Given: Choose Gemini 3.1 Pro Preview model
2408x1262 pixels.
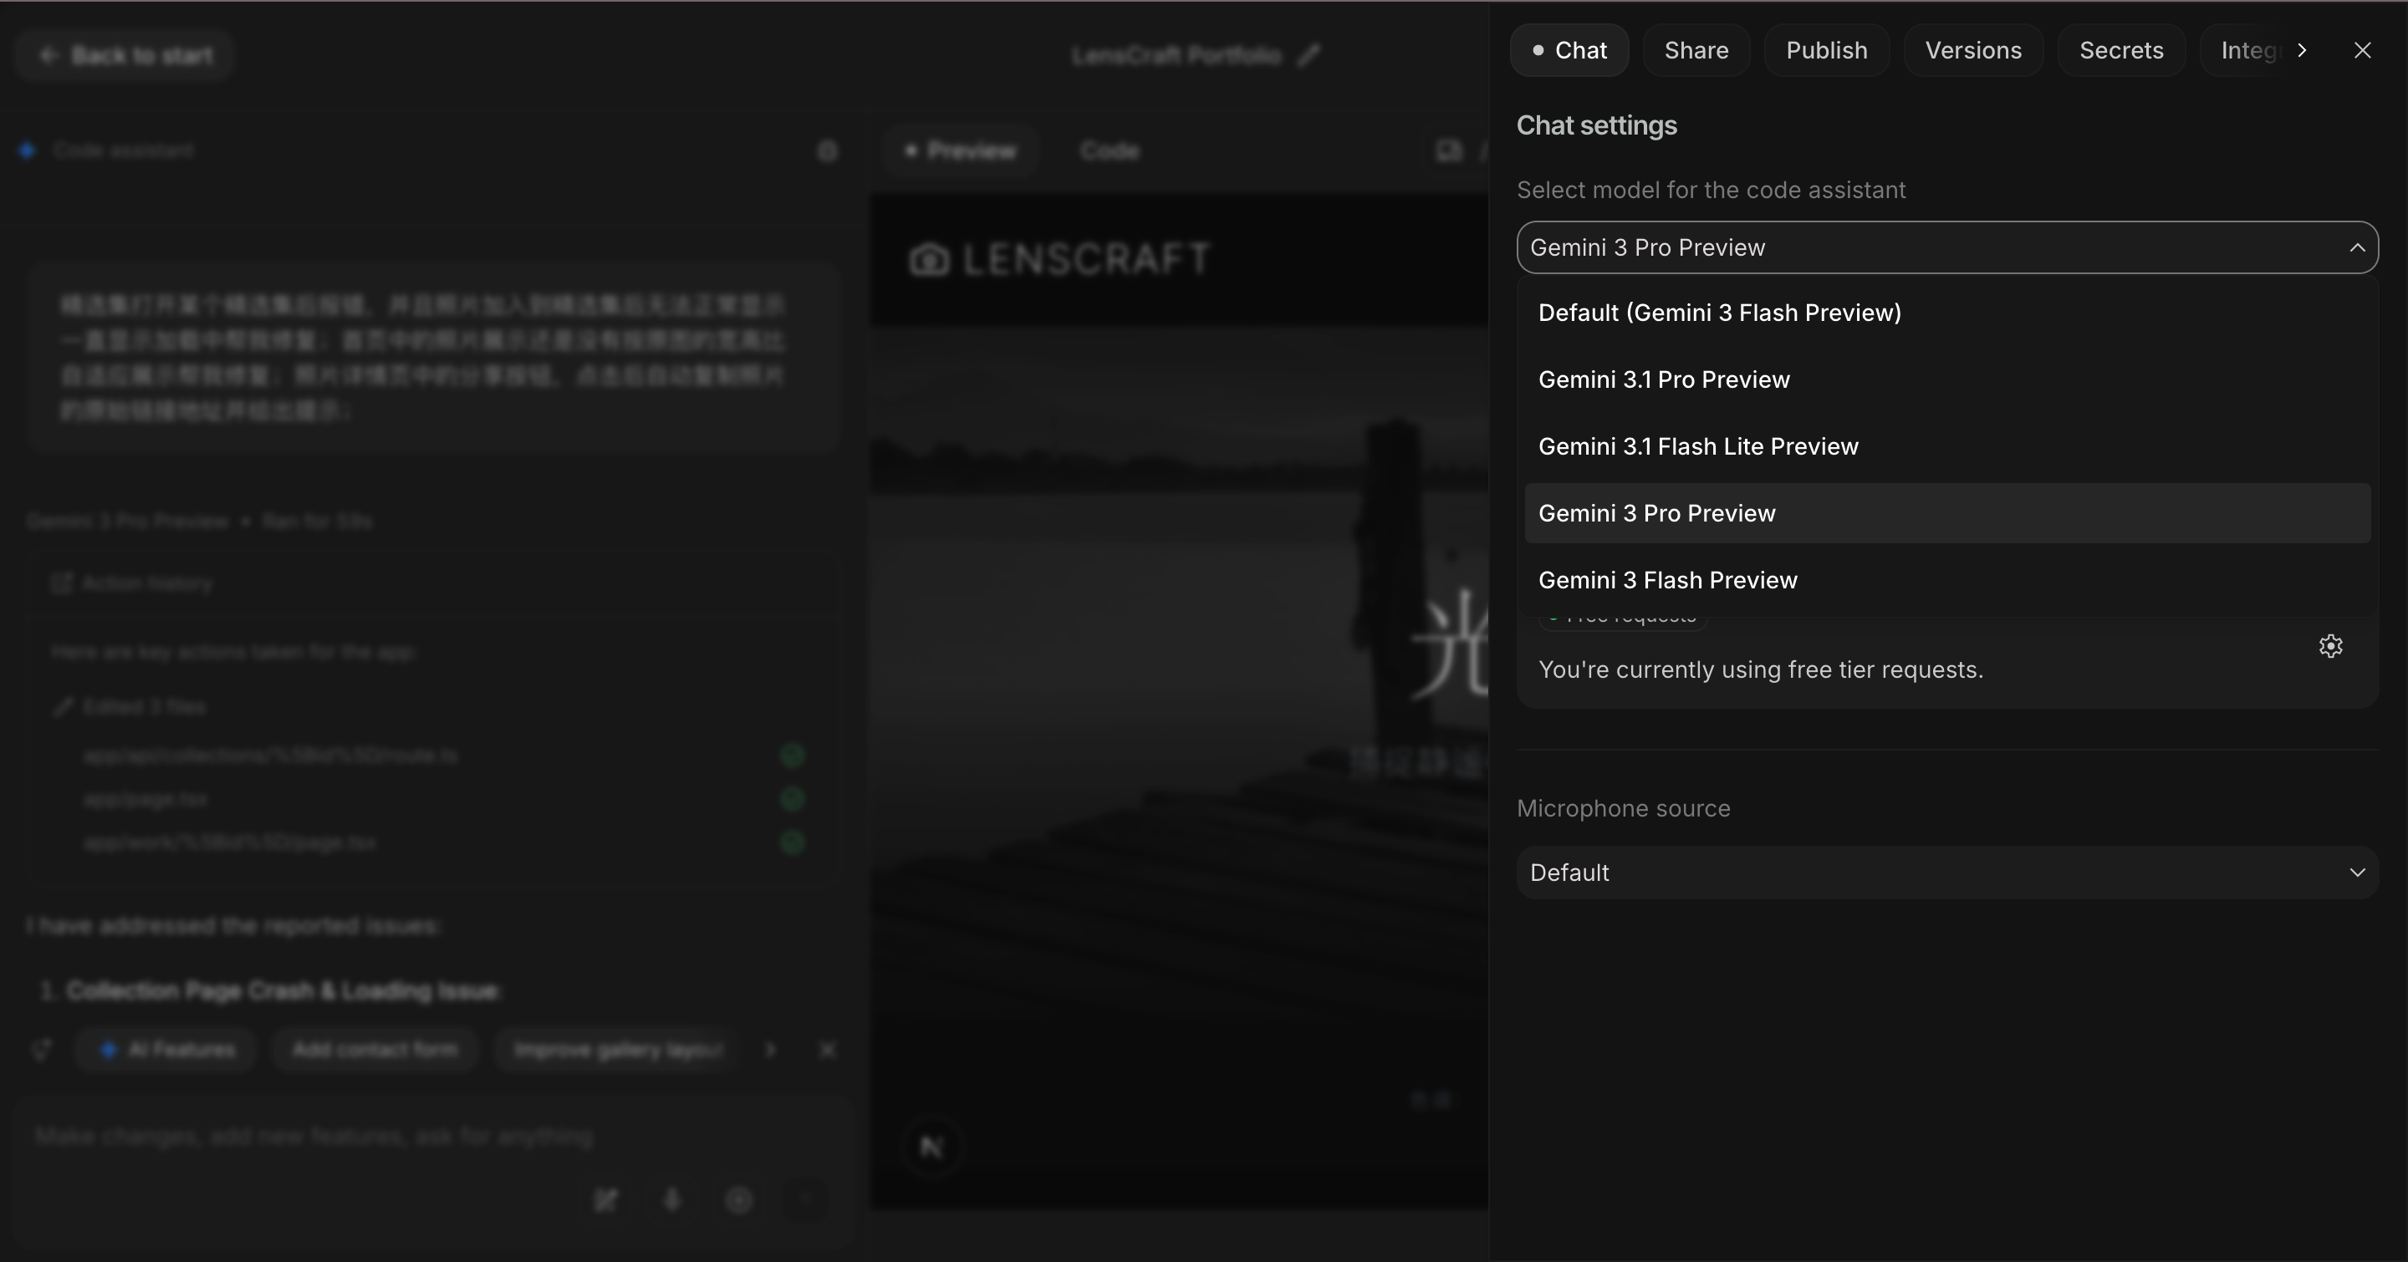Looking at the screenshot, I should click(x=1664, y=379).
